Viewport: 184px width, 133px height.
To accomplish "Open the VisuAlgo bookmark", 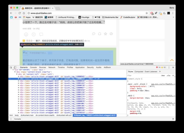I will tap(84, 17).
